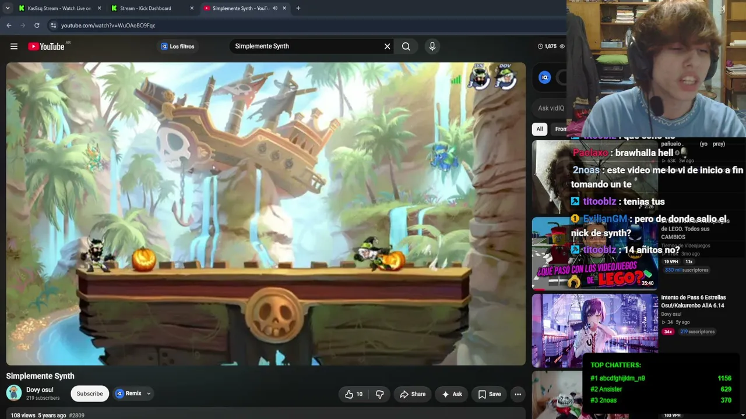The width and height of the screenshot is (746, 419).
Task: Go back in the browser
Action: click(x=9, y=26)
